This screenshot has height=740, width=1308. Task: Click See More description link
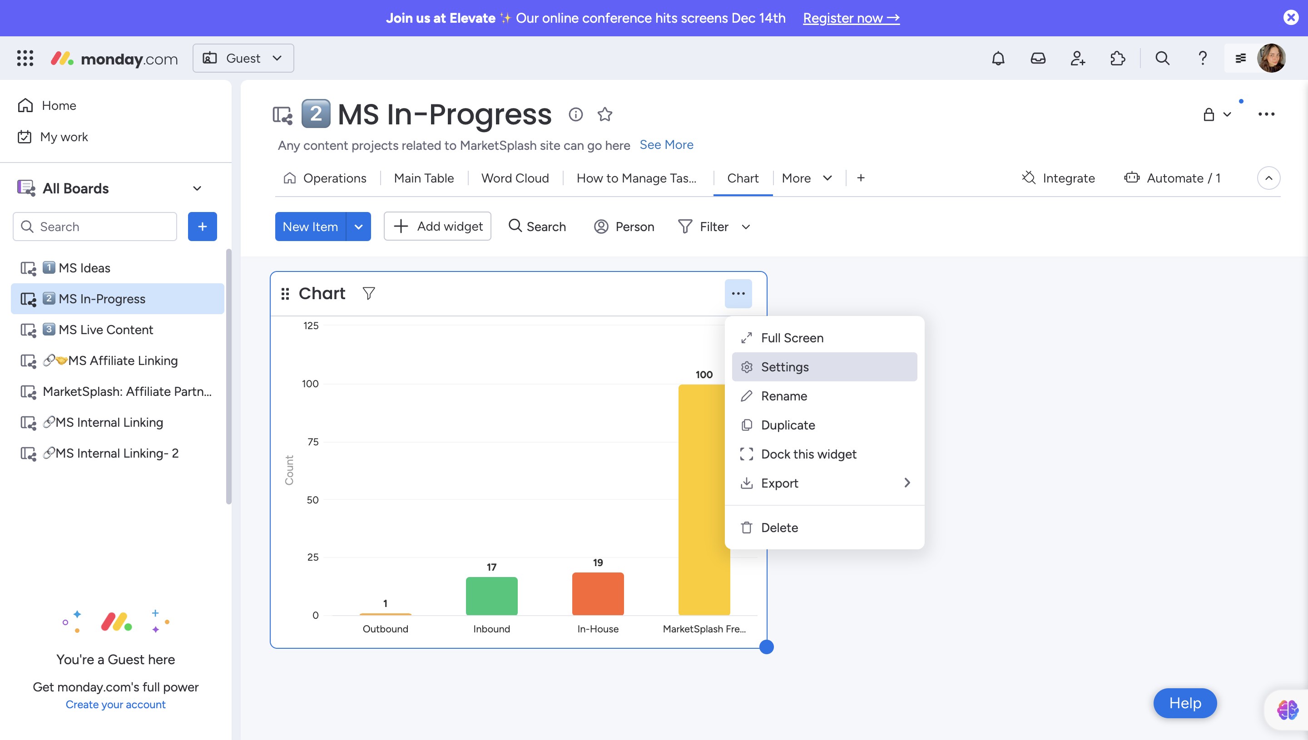click(x=666, y=145)
